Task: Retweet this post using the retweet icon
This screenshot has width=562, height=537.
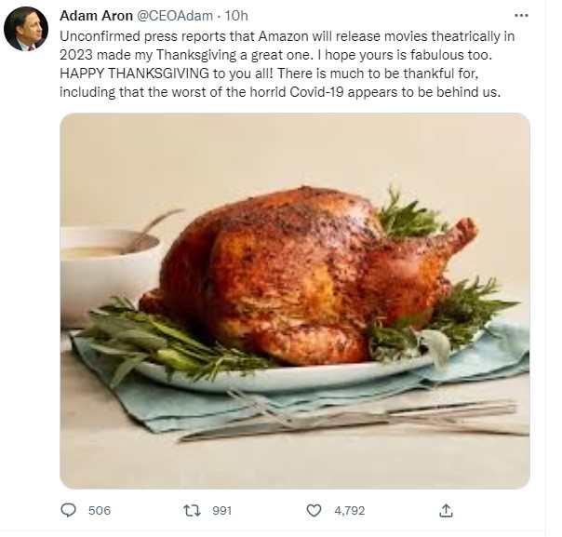Action: (192, 510)
